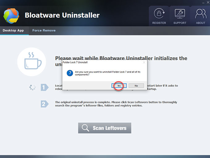This screenshot has height=158, width=210.
Task: Confirm uninstall with the Yes button
Action: click(x=119, y=85)
